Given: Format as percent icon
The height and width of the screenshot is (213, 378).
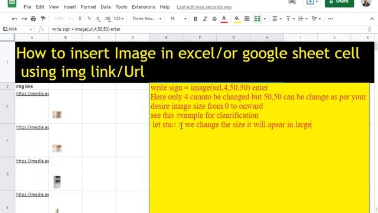Looking at the screenshot, I should pyautogui.click(x=89, y=18).
